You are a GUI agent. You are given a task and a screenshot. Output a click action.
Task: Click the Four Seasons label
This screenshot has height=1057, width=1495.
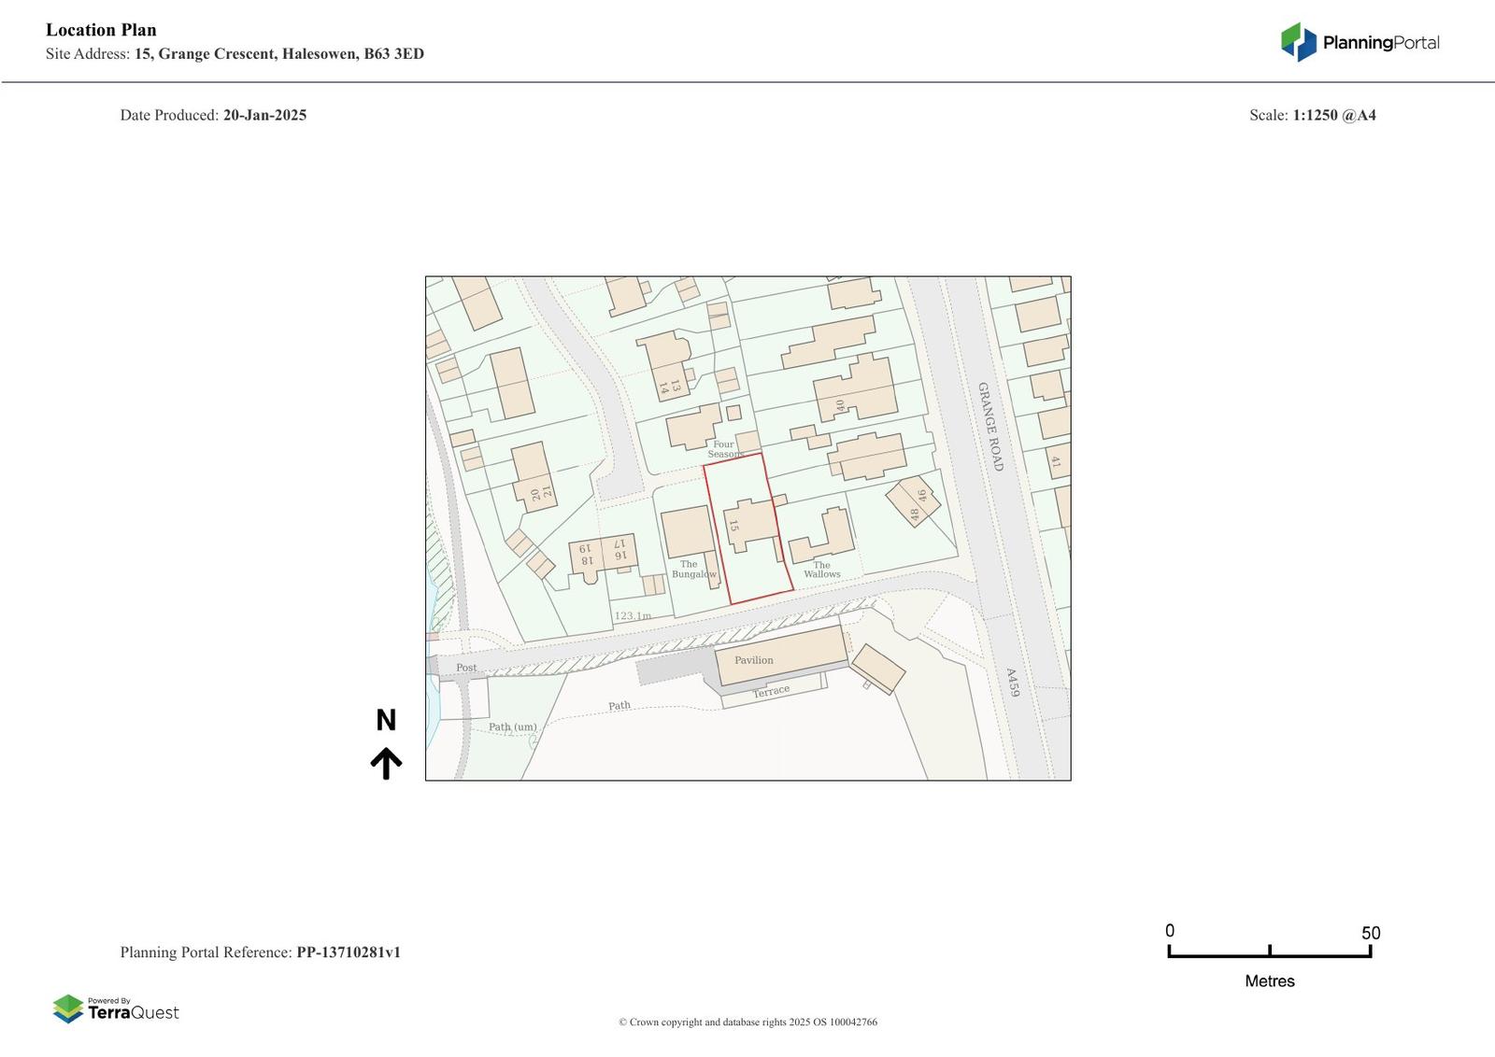click(x=724, y=449)
